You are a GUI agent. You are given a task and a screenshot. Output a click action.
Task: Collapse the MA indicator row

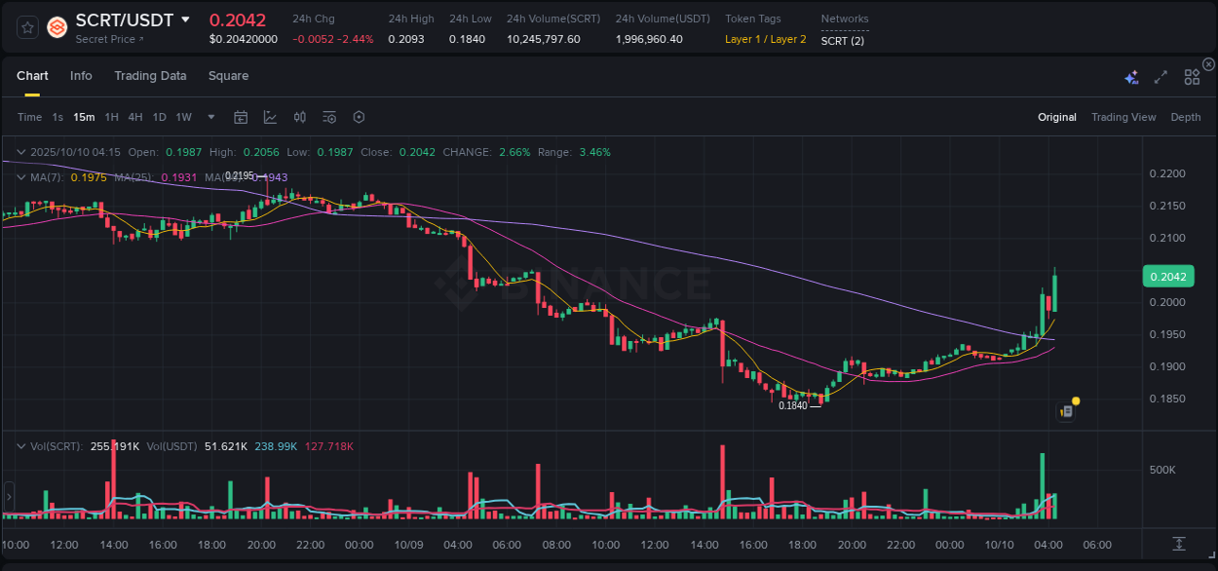click(19, 177)
